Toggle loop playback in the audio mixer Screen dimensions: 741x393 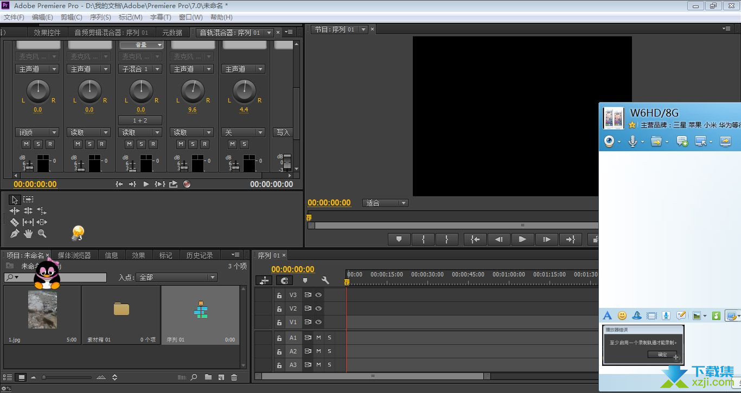click(173, 184)
